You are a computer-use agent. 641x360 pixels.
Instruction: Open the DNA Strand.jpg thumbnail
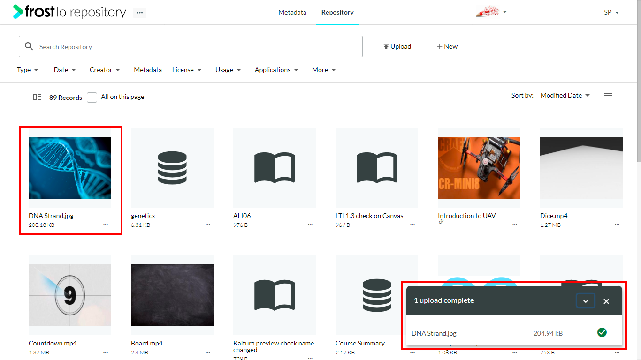point(70,168)
